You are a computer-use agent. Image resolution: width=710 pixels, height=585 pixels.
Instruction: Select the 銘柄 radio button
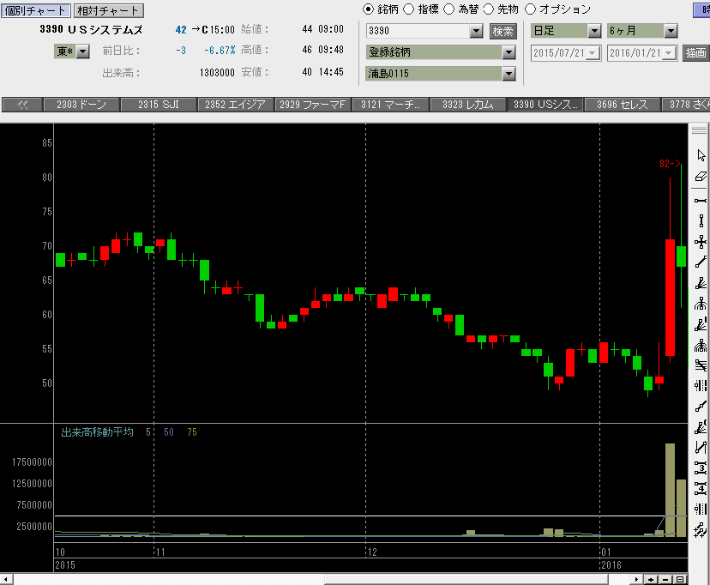pyautogui.click(x=368, y=9)
